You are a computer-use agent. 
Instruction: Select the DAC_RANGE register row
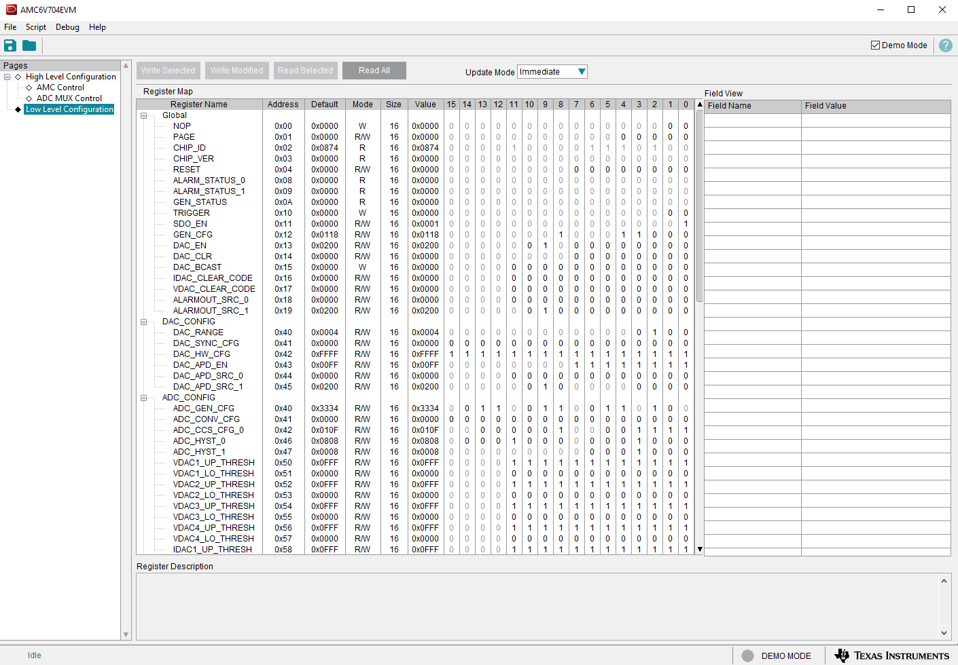pos(415,332)
